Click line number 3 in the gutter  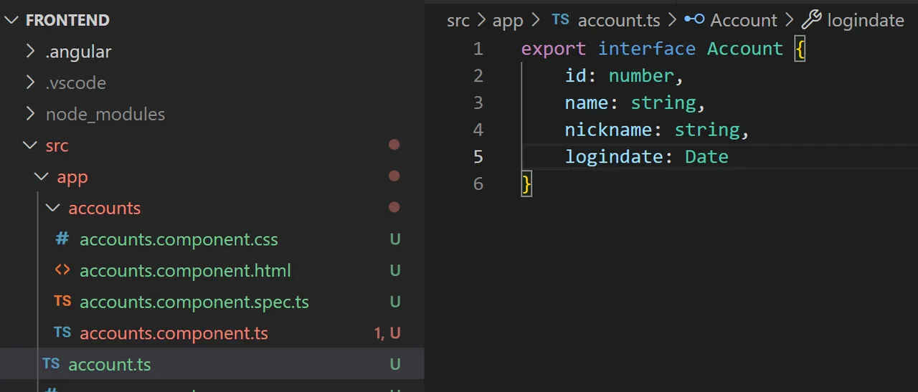coord(478,103)
